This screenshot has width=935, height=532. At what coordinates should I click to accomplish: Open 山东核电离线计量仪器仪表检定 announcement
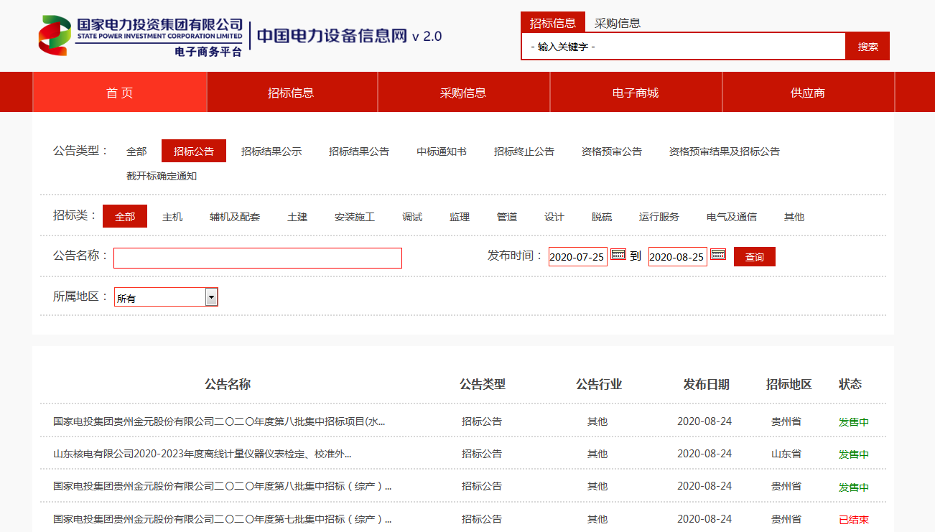coord(202,454)
